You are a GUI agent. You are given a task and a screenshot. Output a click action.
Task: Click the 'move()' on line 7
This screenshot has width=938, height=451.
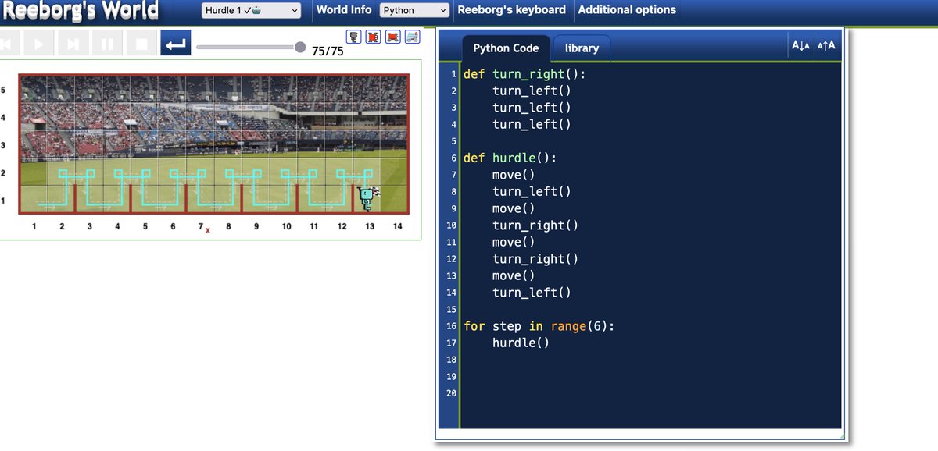click(514, 175)
